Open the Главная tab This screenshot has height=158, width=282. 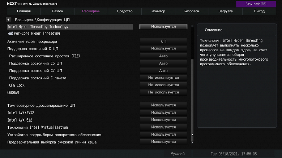(x=24, y=11)
